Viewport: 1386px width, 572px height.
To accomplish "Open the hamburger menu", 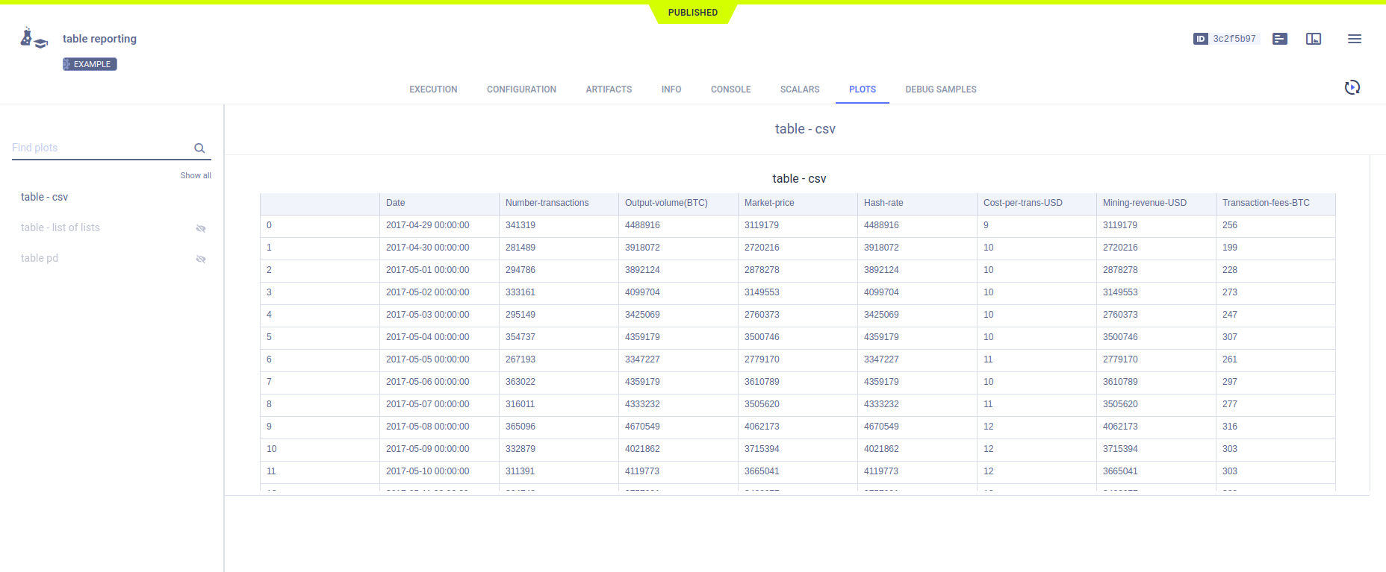I will click(1354, 39).
